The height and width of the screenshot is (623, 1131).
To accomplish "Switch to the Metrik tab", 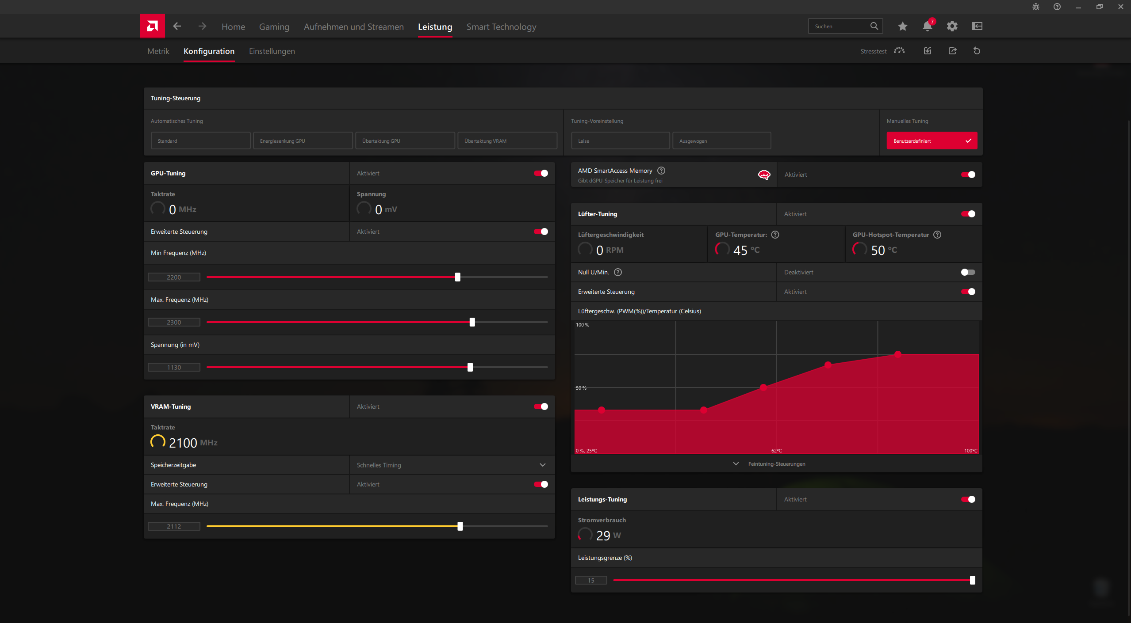I will coord(158,51).
